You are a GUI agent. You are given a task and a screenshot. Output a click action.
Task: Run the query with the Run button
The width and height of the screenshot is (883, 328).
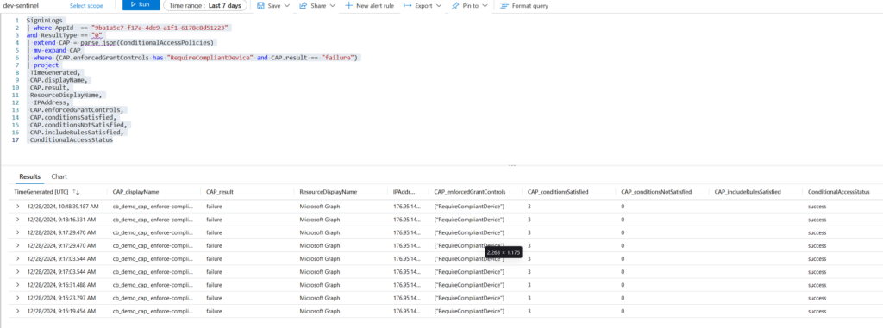point(141,5)
